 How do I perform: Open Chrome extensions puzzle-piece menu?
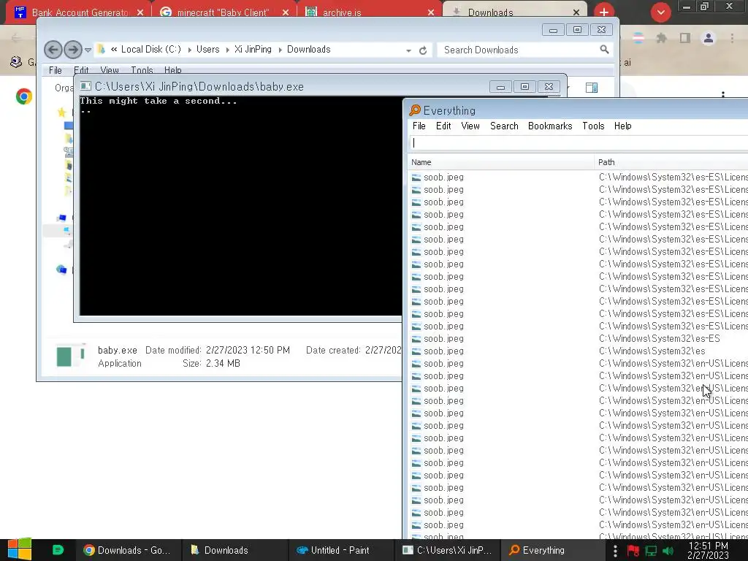point(661,38)
